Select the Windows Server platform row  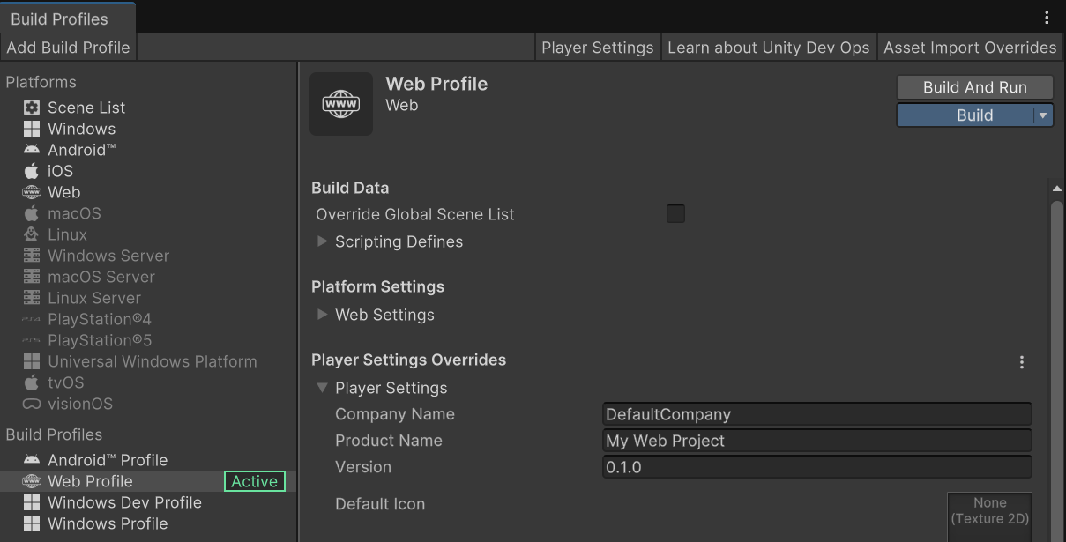pos(148,256)
